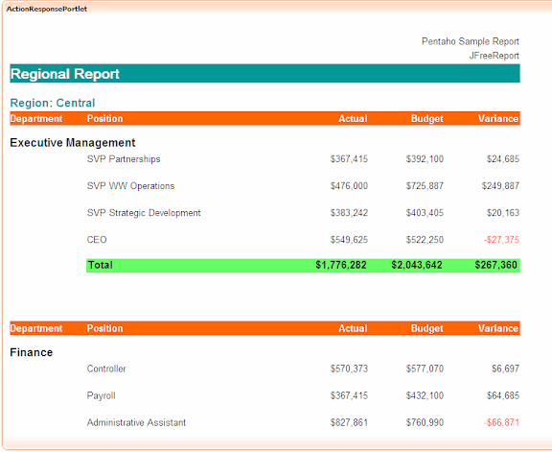
Task: Click the $1,776,282 Actual total
Action: [x=341, y=265]
